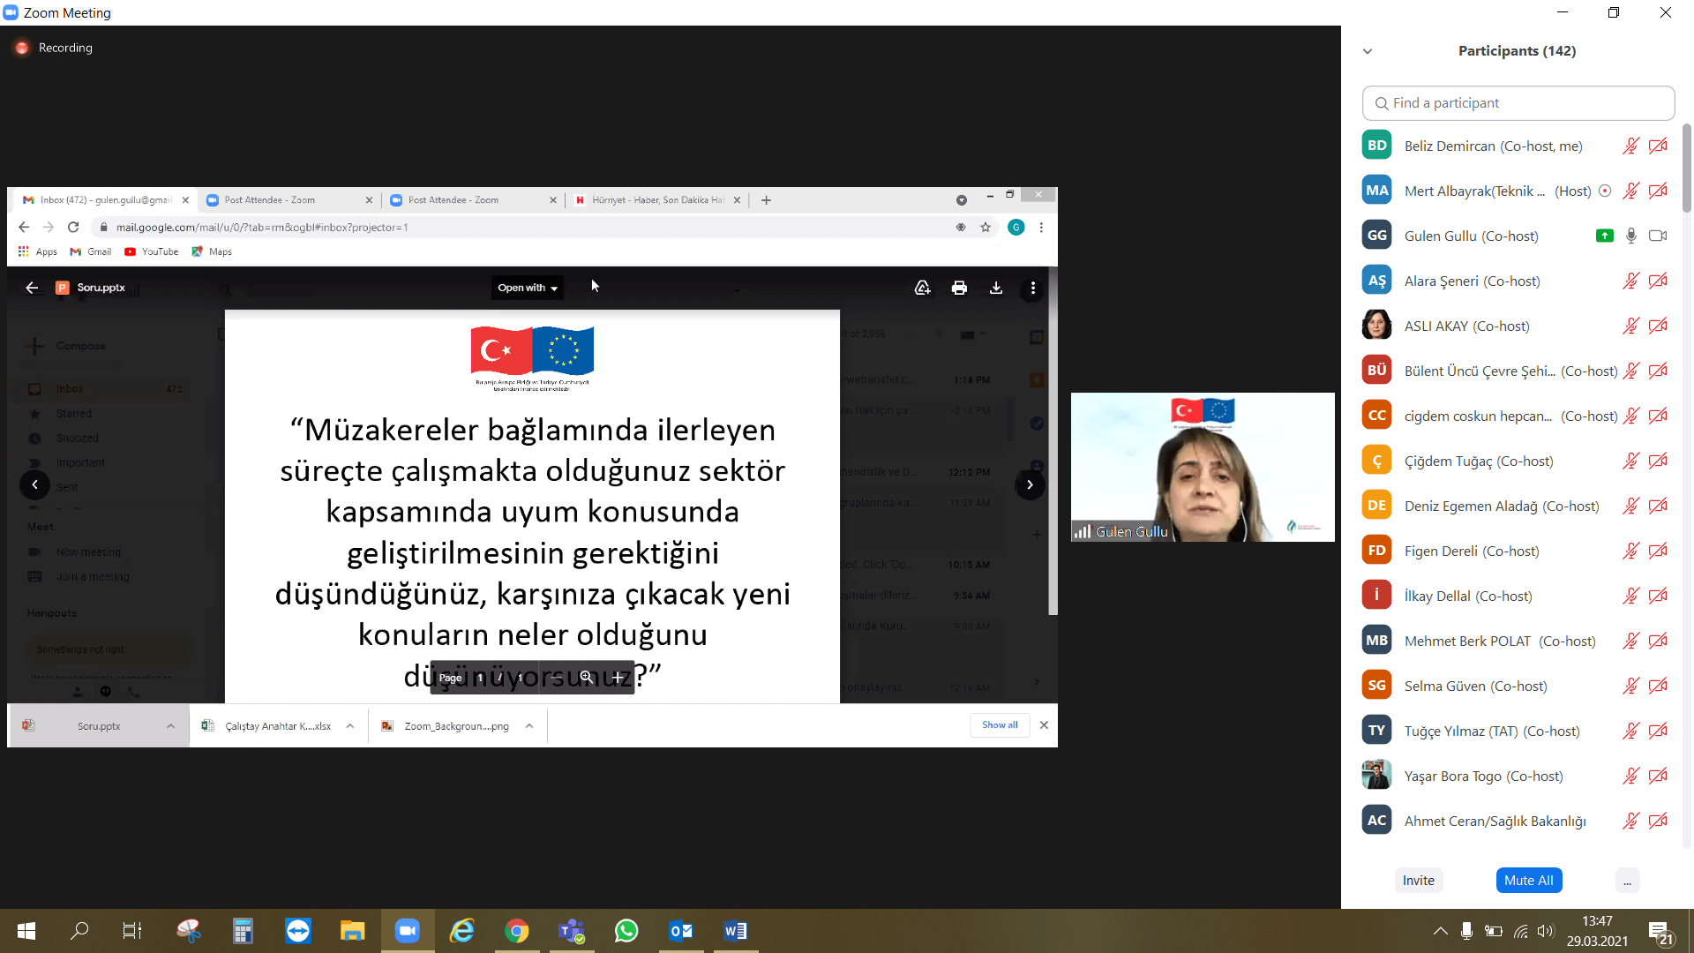This screenshot has width=1694, height=953.
Task: Click the muted mic icon for ASLI AKAY
Action: (1631, 326)
